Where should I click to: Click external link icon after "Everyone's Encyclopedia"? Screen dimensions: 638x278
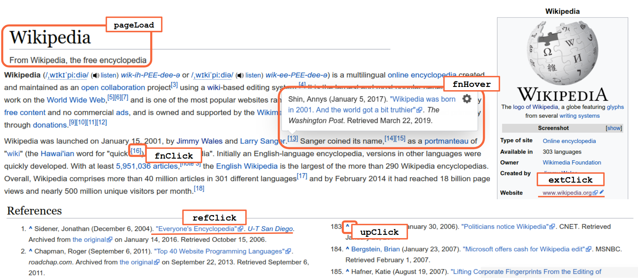click(x=240, y=229)
